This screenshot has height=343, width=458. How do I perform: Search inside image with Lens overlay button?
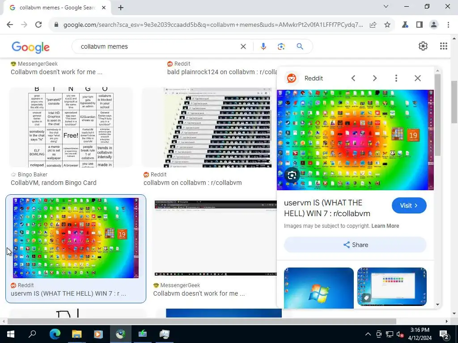292,175
